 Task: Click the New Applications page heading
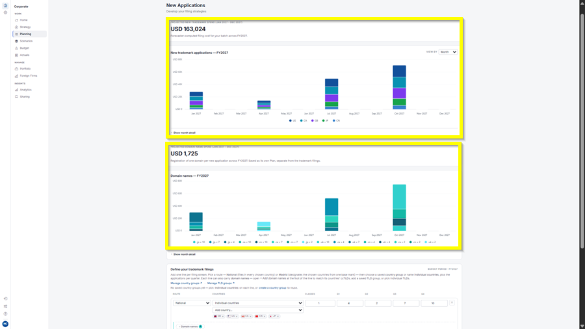[186, 5]
